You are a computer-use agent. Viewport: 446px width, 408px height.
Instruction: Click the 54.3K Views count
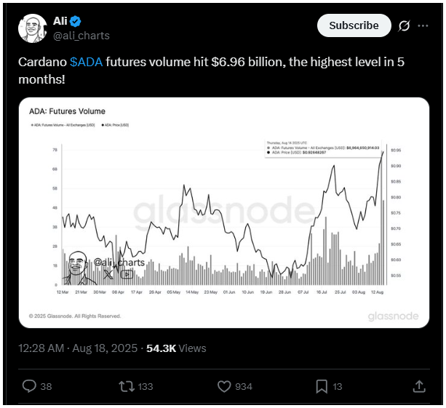[x=176, y=348]
